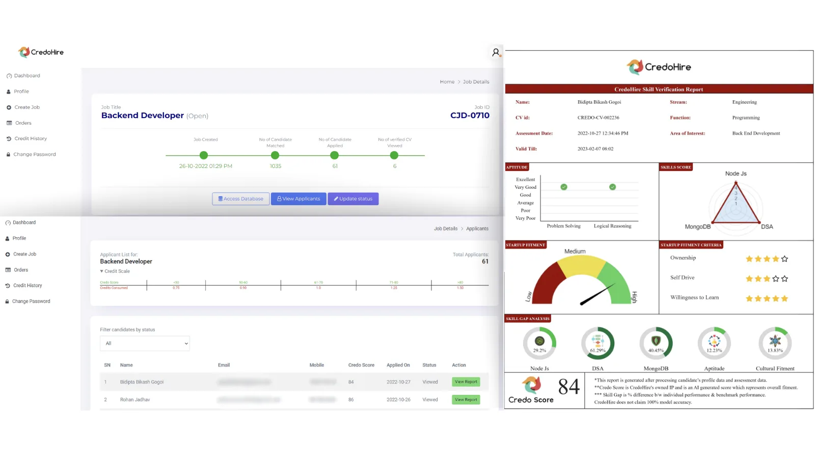815x458 pixels.
Task: Click the CredoHire logo in sidebar
Action: coord(41,52)
